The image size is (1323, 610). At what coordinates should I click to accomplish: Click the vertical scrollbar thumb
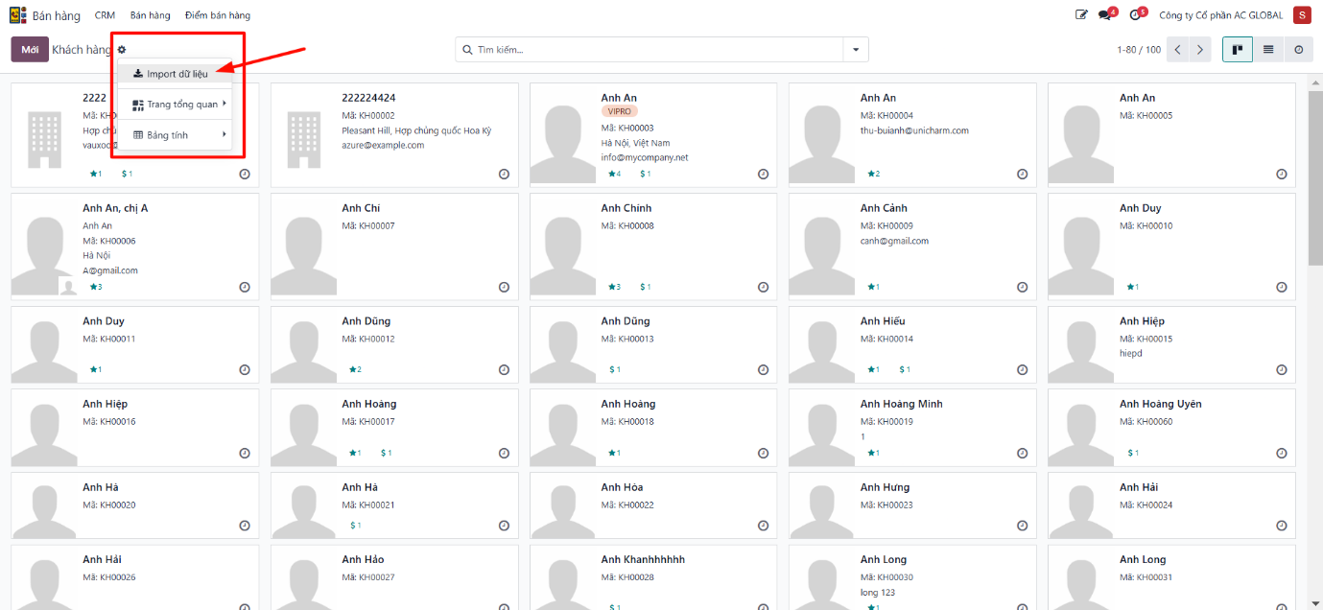coord(1315,177)
